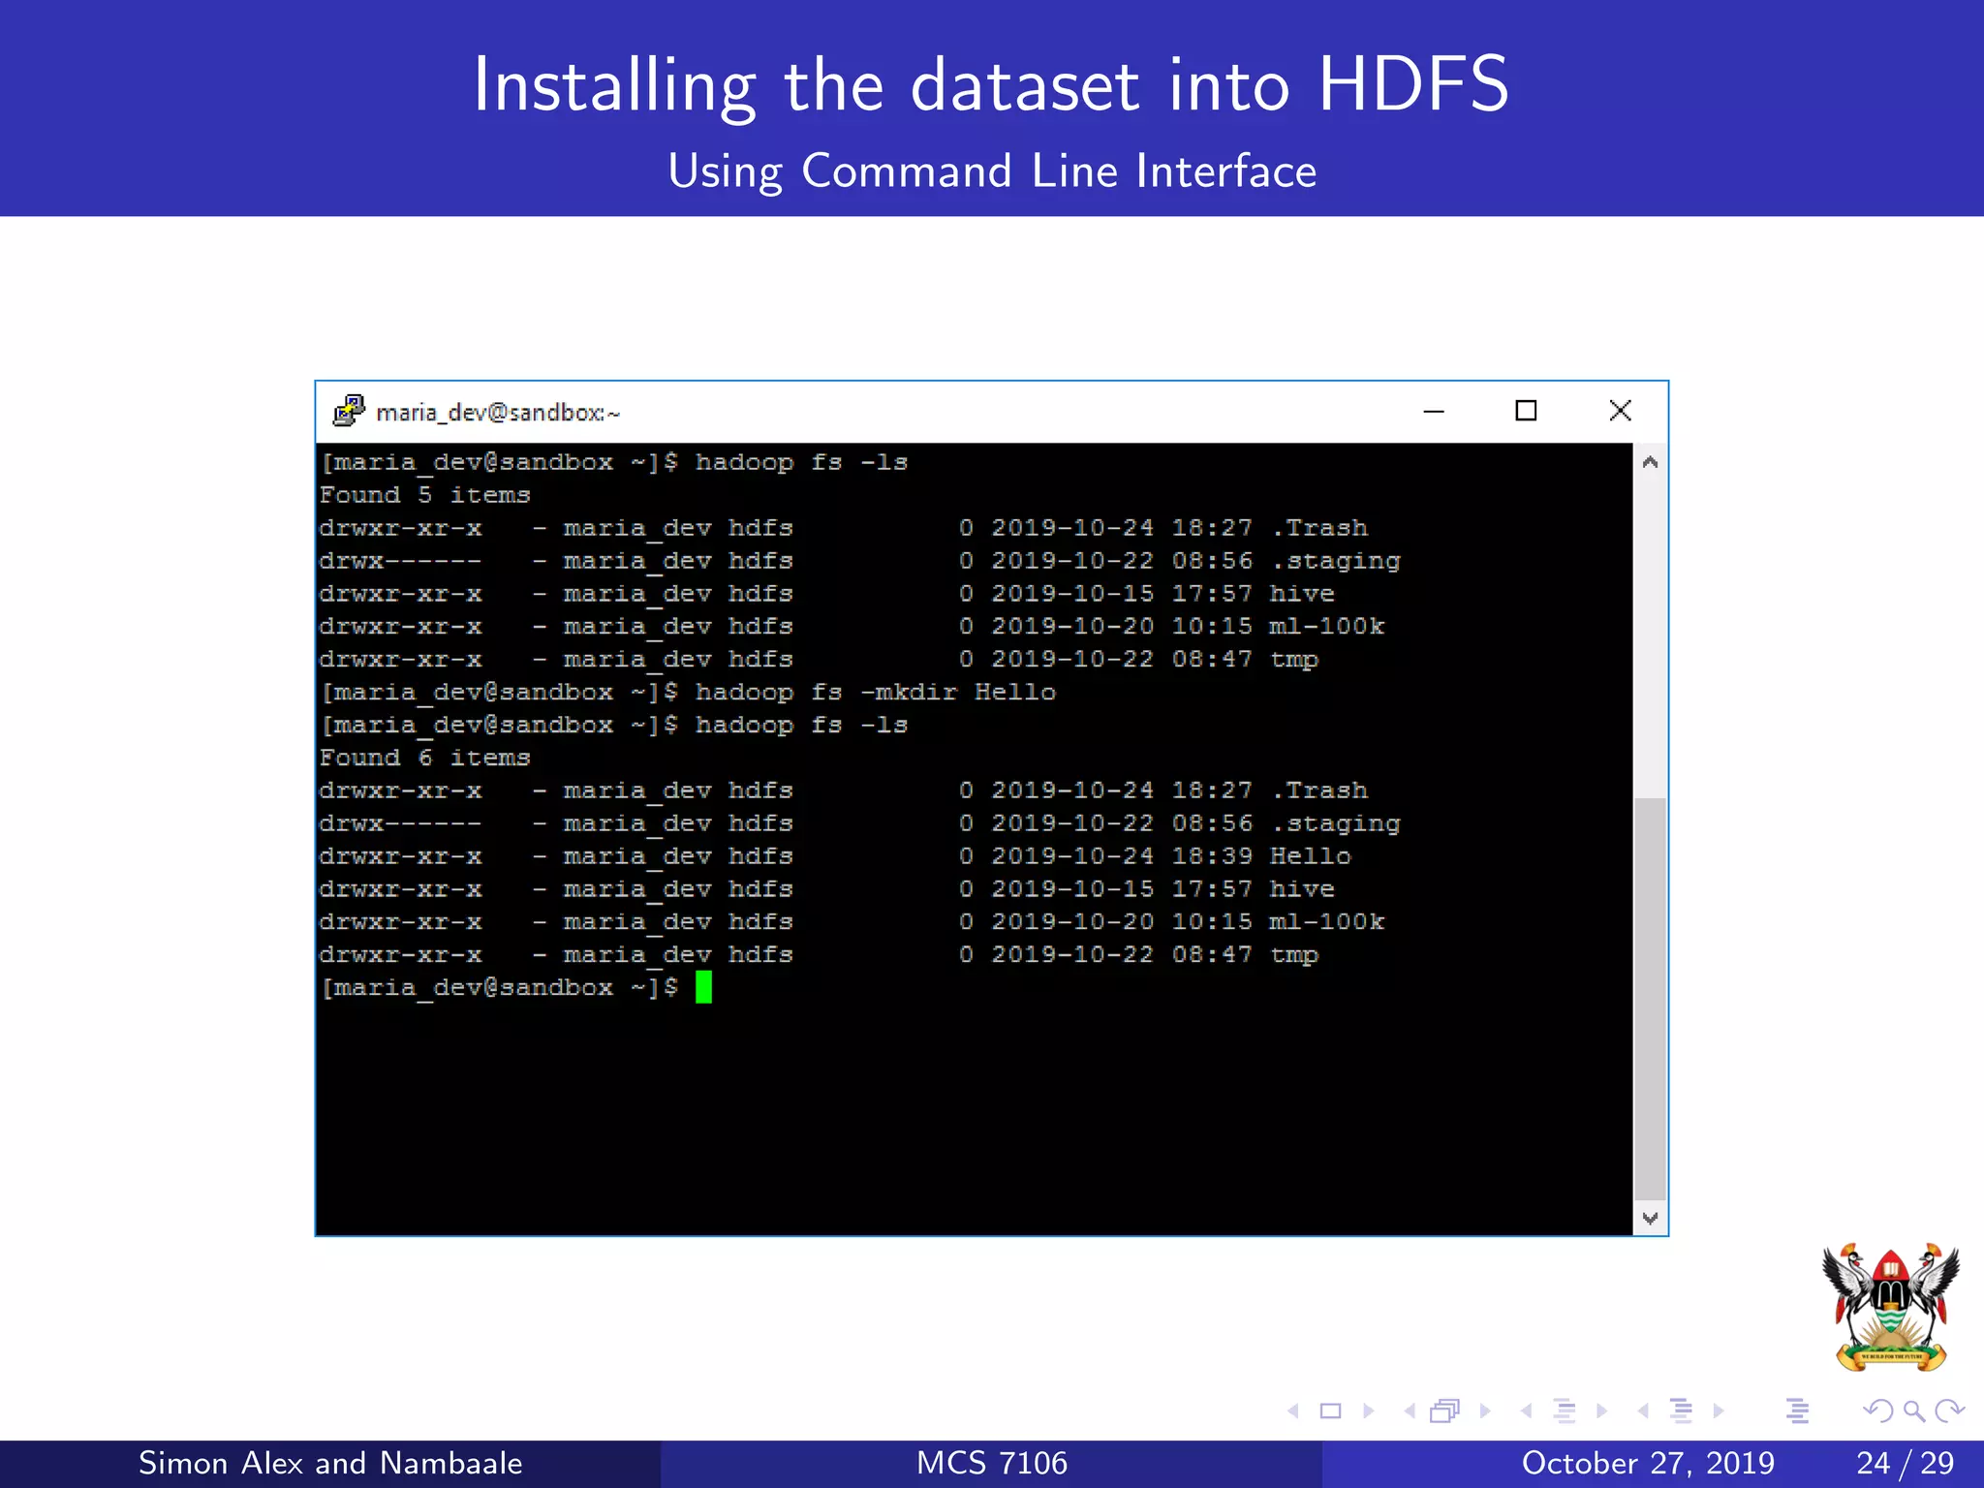Go to next slide using Beamer right arrow

[1368, 1411]
